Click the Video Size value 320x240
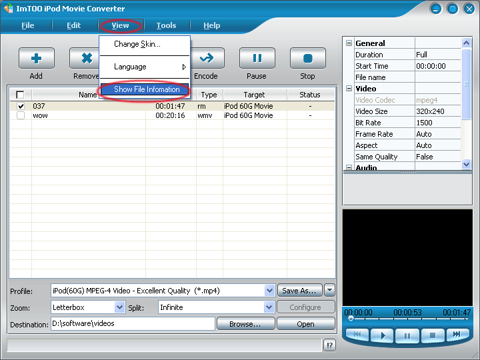 [x=430, y=111]
